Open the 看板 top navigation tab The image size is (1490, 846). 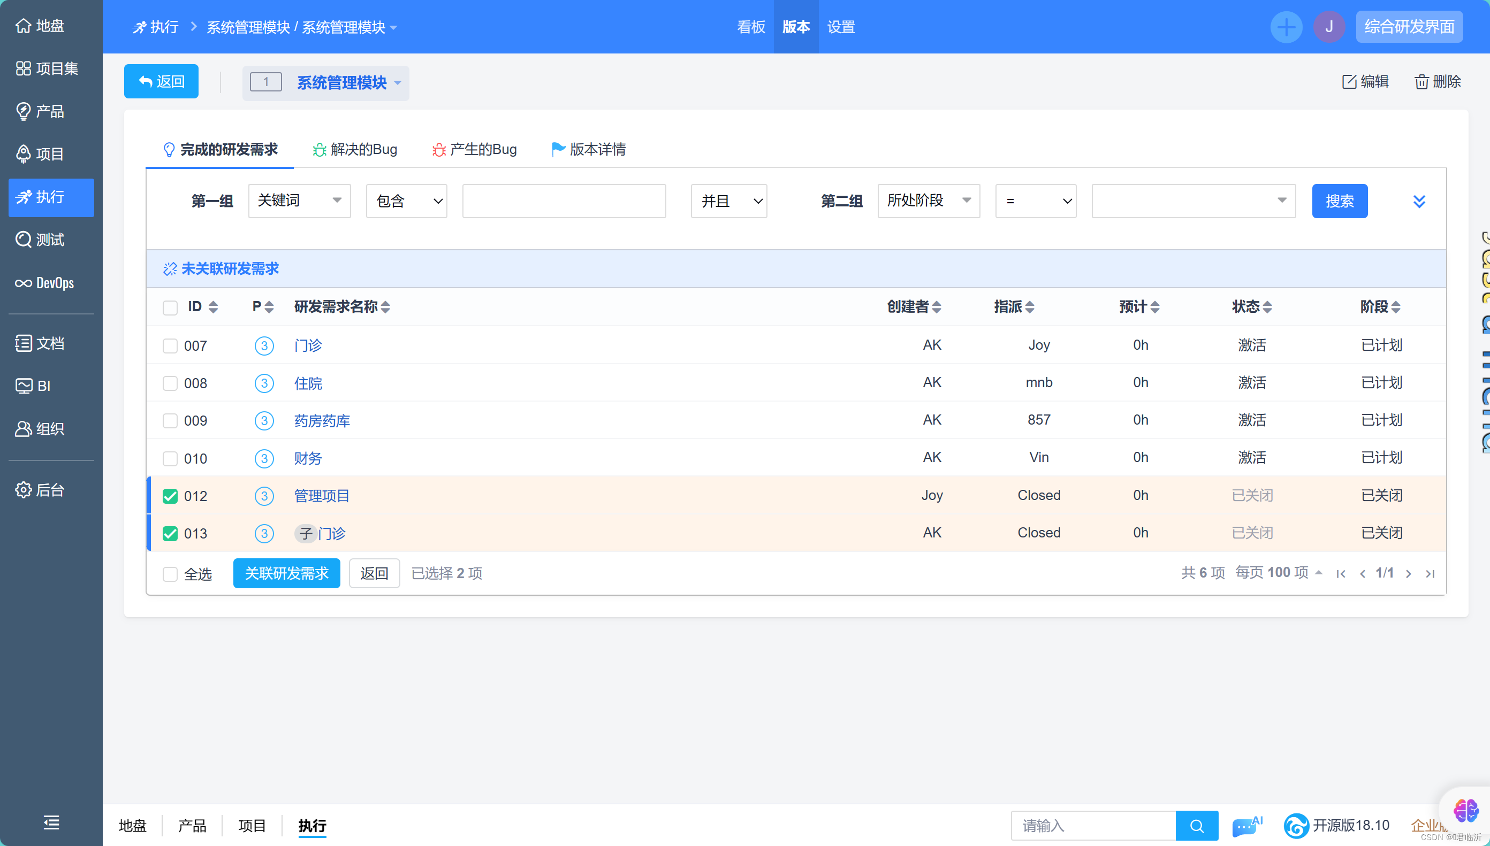750,27
